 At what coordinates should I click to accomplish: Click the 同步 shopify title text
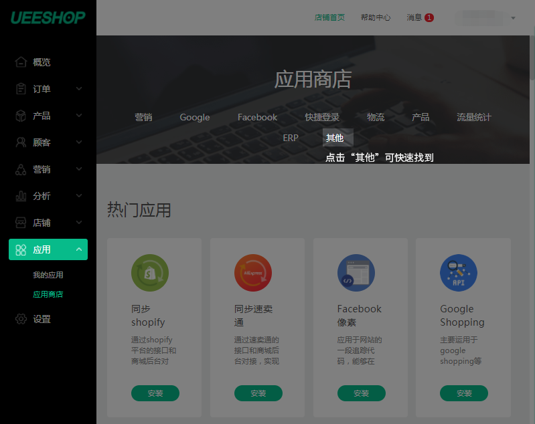pyautogui.click(x=148, y=316)
